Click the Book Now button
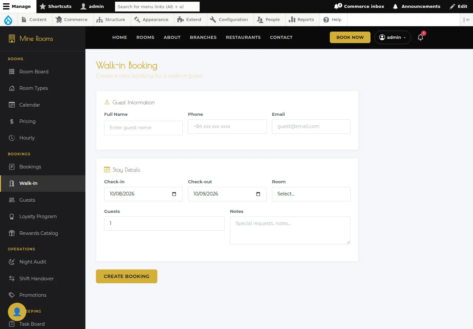 [350, 38]
